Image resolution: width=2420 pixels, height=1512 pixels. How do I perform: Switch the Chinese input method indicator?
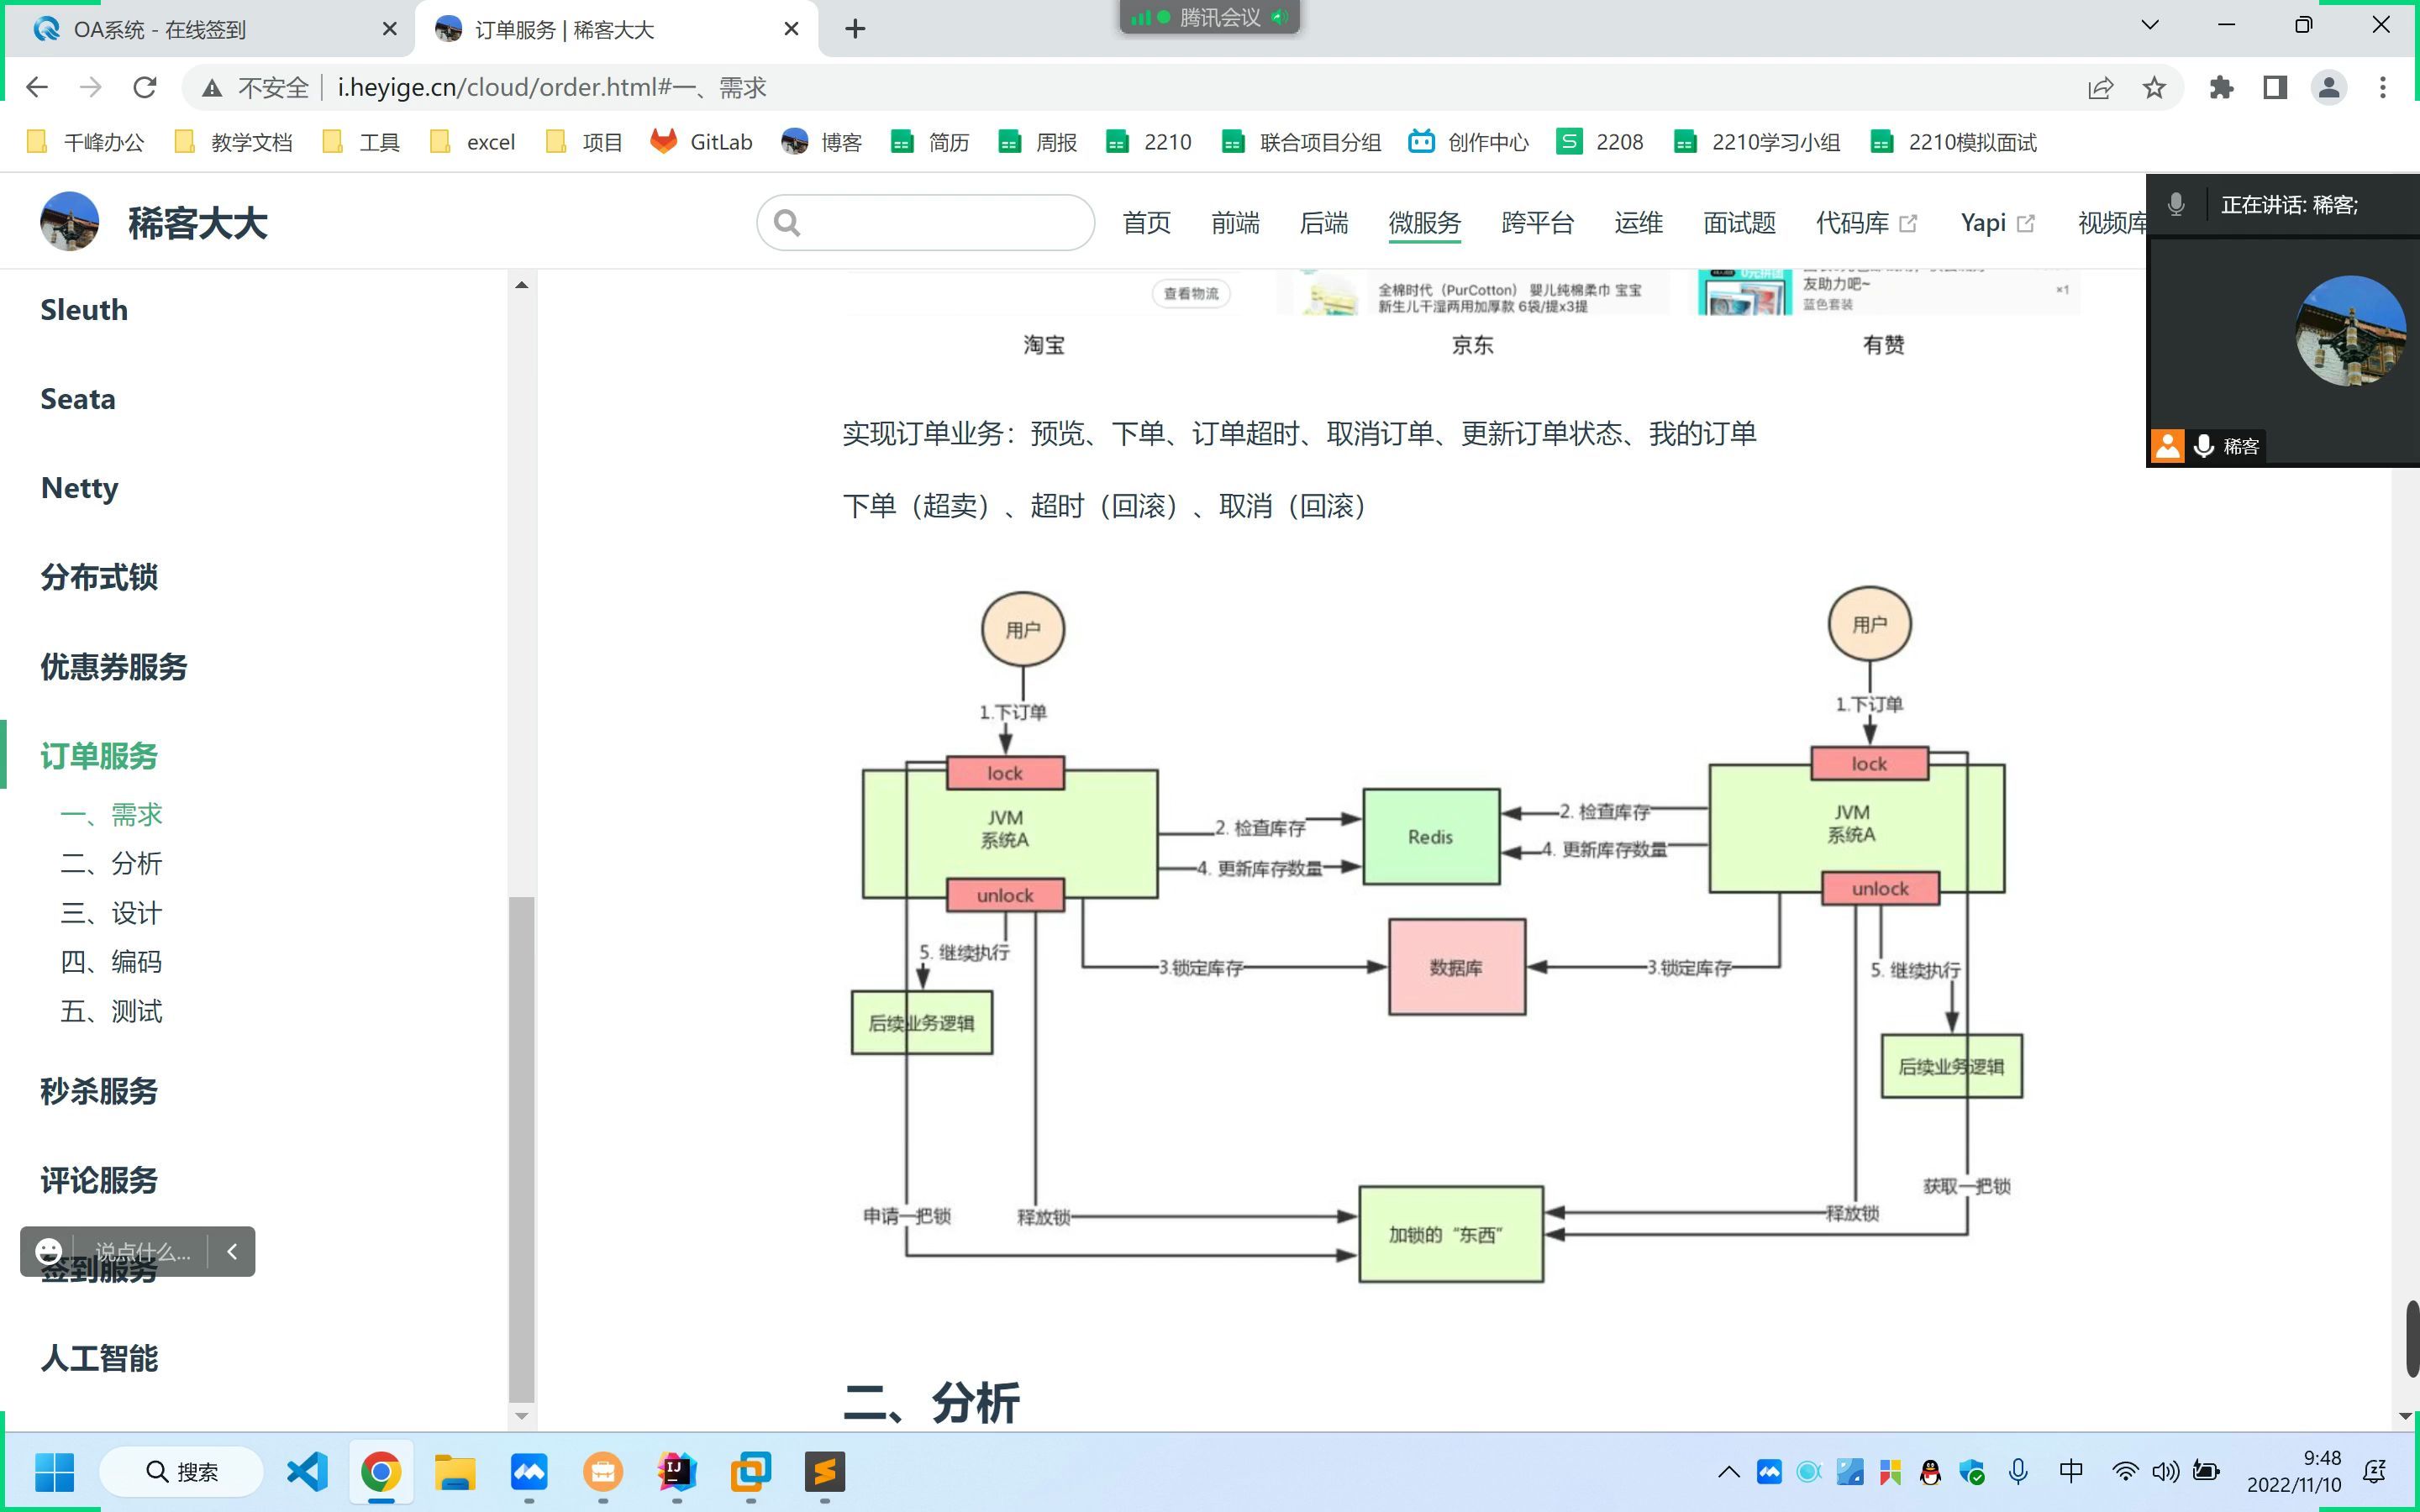(2071, 1471)
